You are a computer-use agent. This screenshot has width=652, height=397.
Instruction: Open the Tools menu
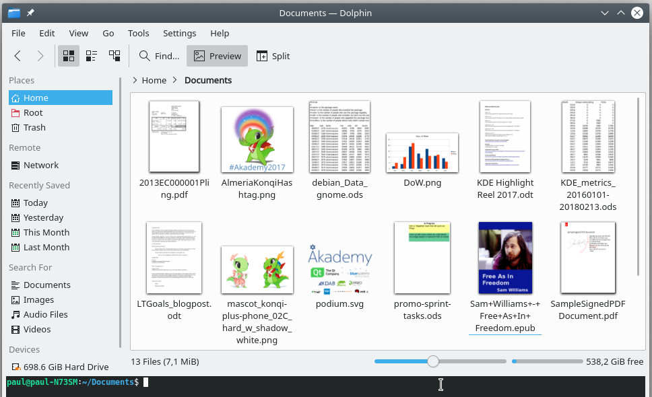coord(139,33)
